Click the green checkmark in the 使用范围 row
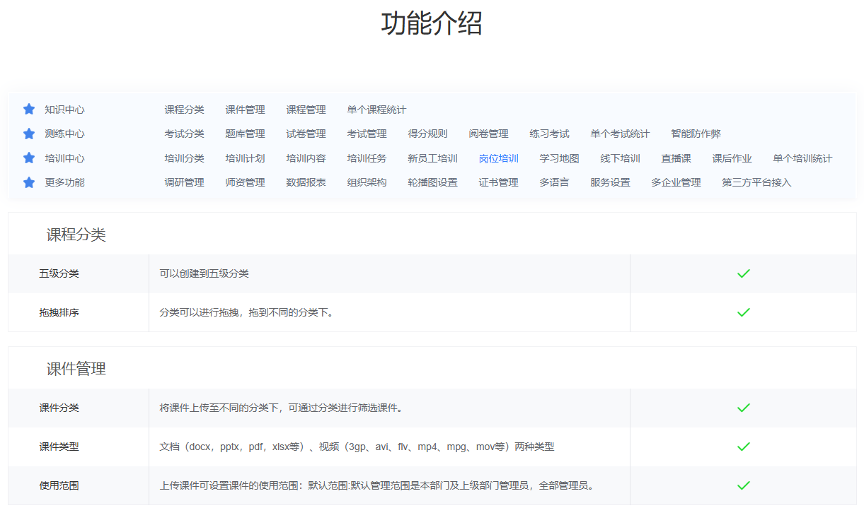The image size is (864, 508). (744, 486)
